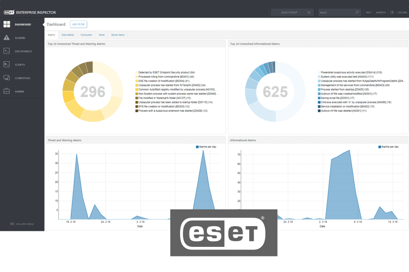Click the 8. 3 18 peak in Informational chart
Image resolution: width=409 pixels, height=272 pixels.
(x=349, y=151)
